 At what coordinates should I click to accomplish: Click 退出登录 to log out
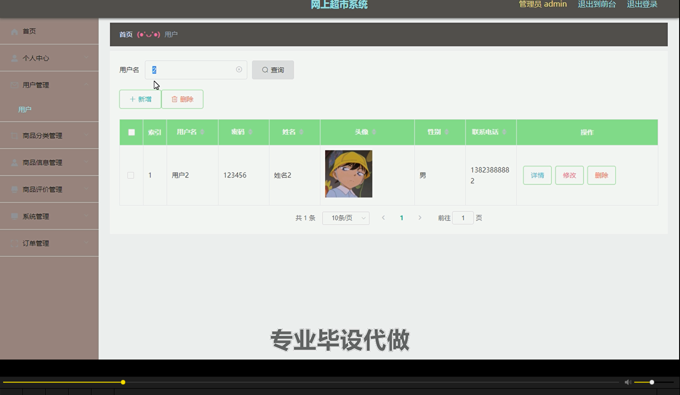point(641,4)
